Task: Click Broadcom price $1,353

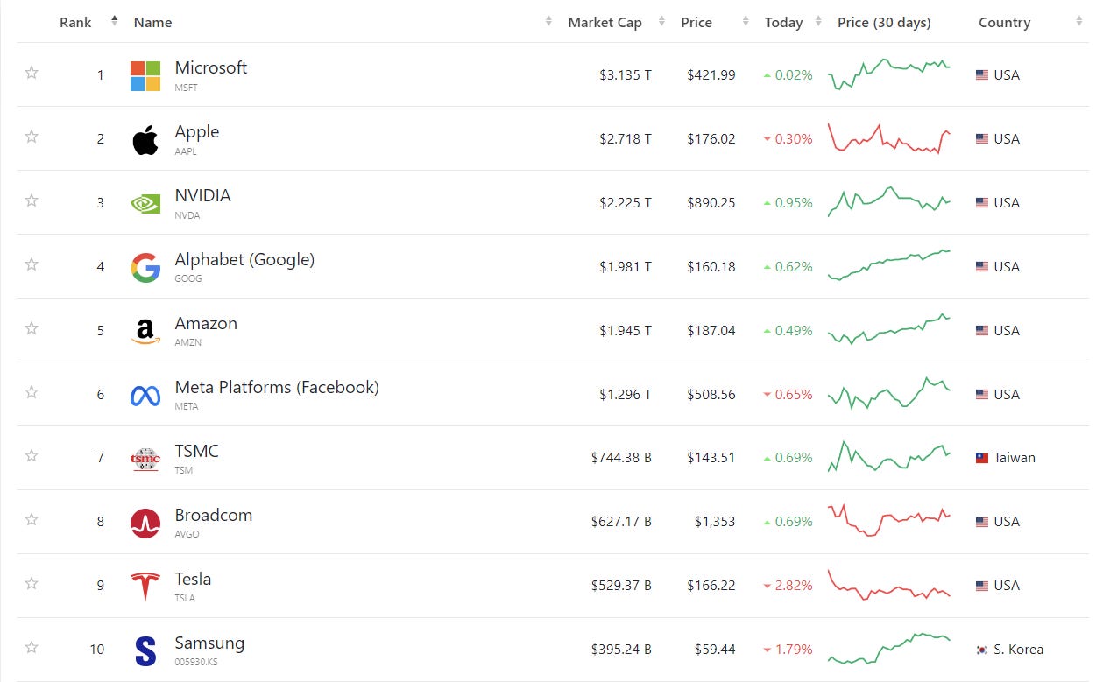Action: click(x=715, y=522)
